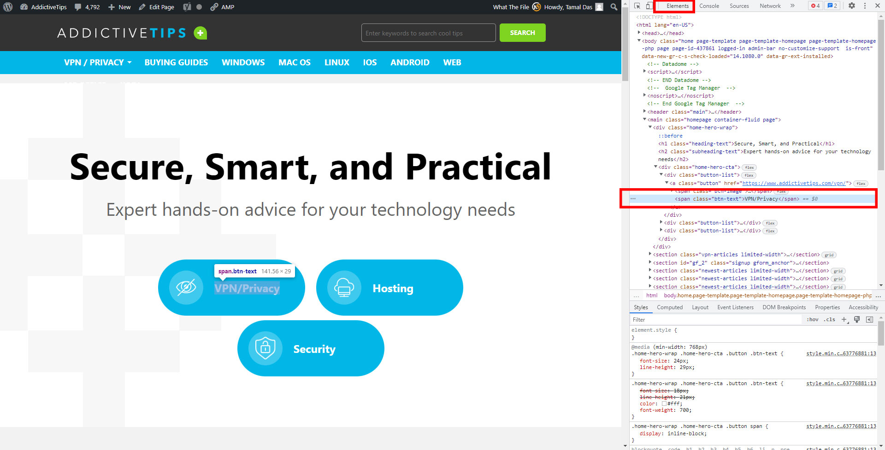Click the Hosting button
This screenshot has height=450, width=885.
pyautogui.click(x=389, y=288)
